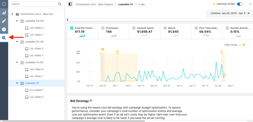Open the Inspect magnifier icon in sidebar

click(x=4, y=38)
